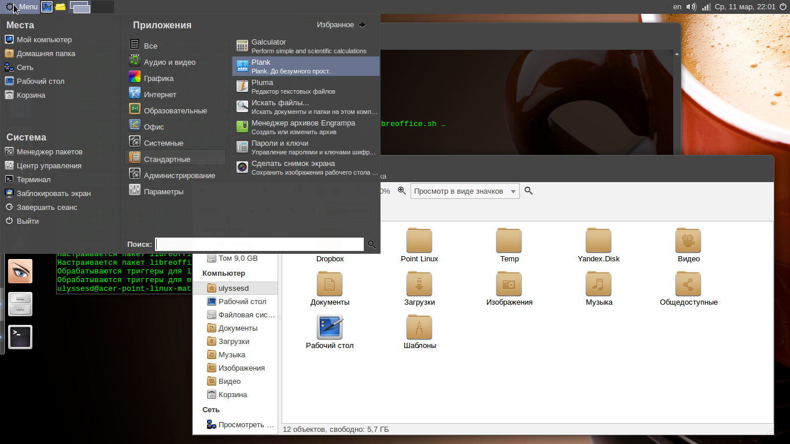Select the Загрузки folder in icon view
This screenshot has width=790, height=444.
(419, 288)
